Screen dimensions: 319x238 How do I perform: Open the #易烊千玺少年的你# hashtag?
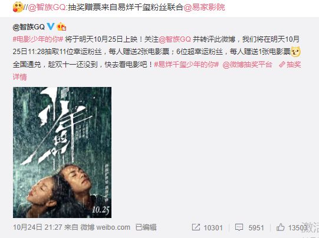pyautogui.click(x=186, y=65)
